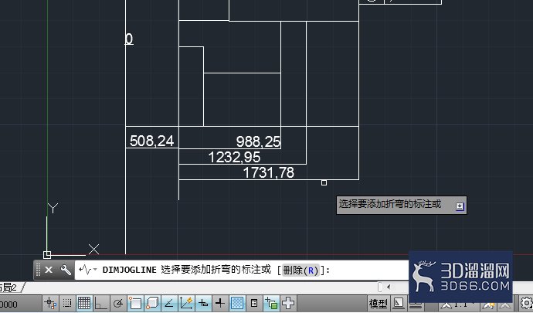This screenshot has width=533, height=313.
Task: Toggle Dynamic UCS in the status bar
Action: tap(186, 303)
